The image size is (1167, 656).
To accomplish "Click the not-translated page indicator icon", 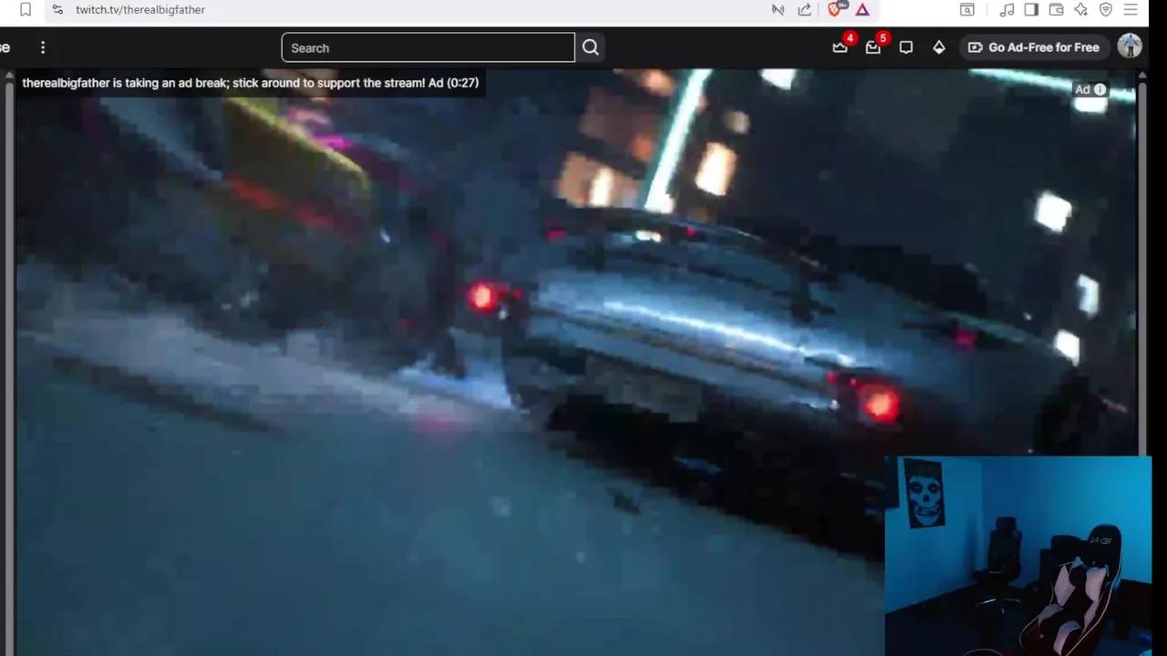I will pos(778,9).
